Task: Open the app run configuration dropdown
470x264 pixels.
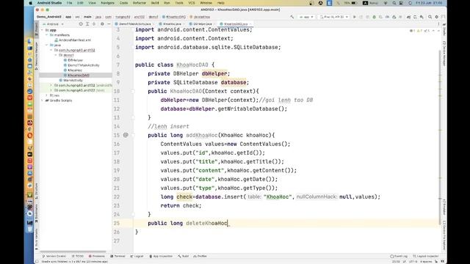Action: pyautogui.click(x=306, y=17)
